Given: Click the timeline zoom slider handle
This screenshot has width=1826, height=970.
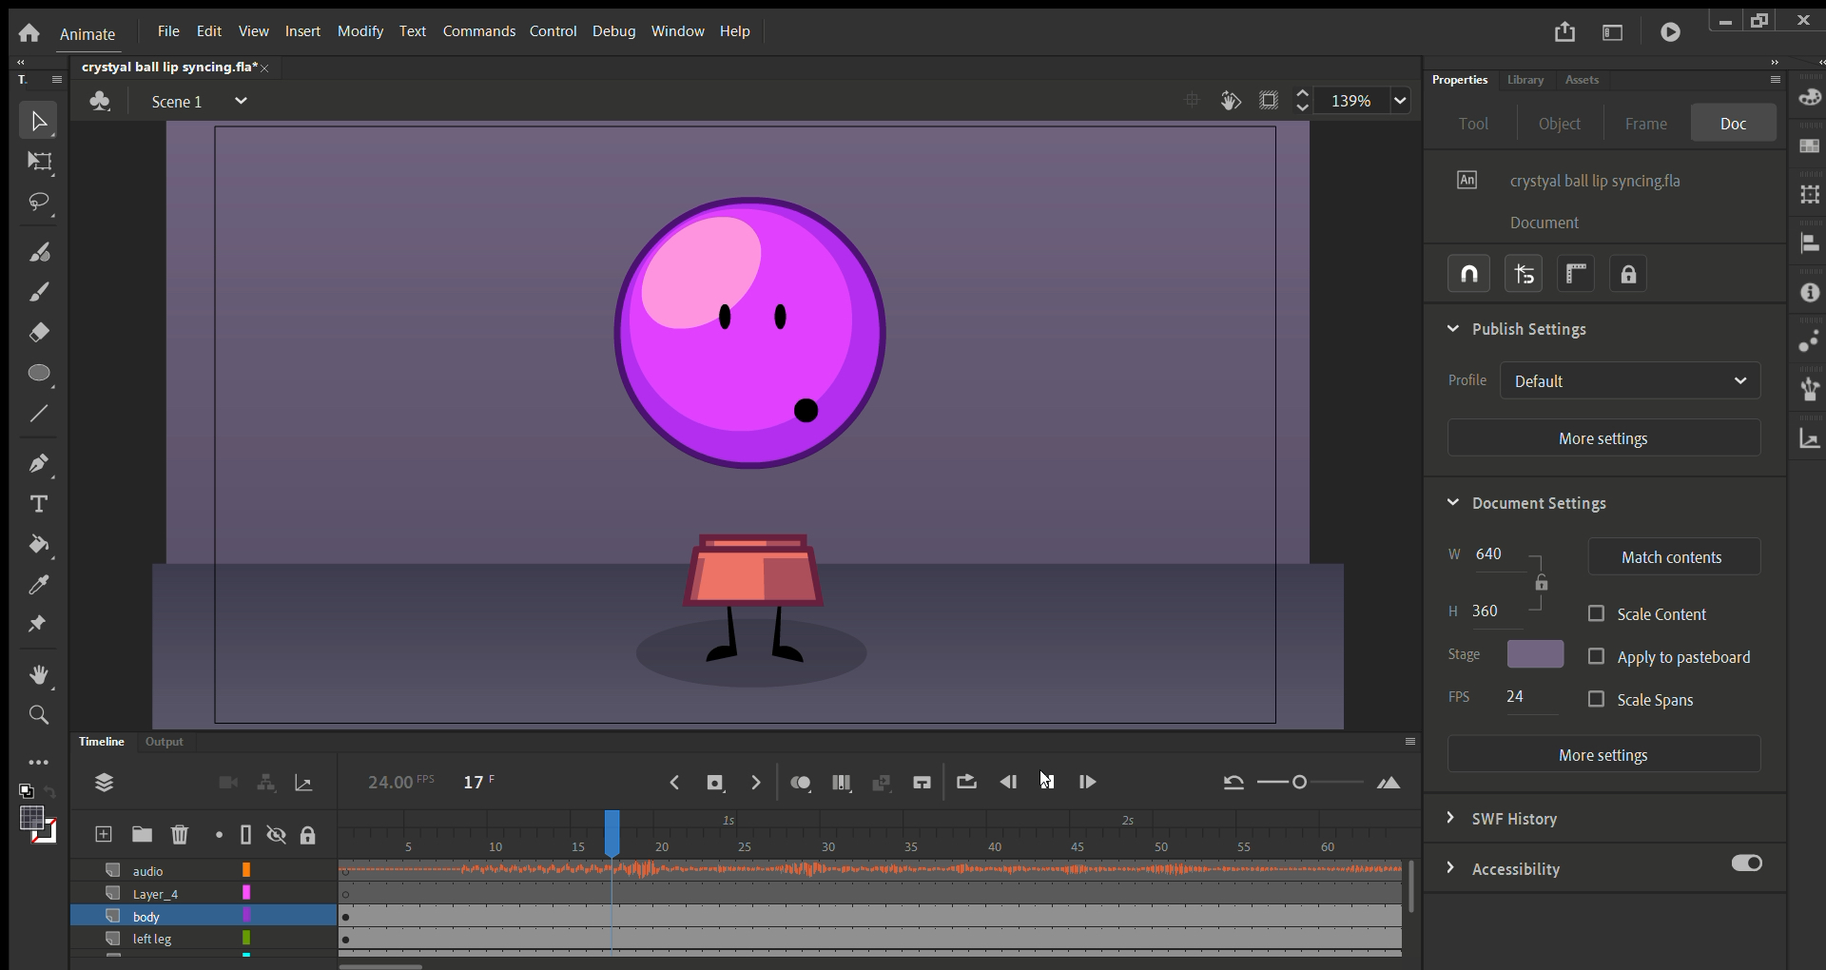Looking at the screenshot, I should click(x=1300, y=783).
